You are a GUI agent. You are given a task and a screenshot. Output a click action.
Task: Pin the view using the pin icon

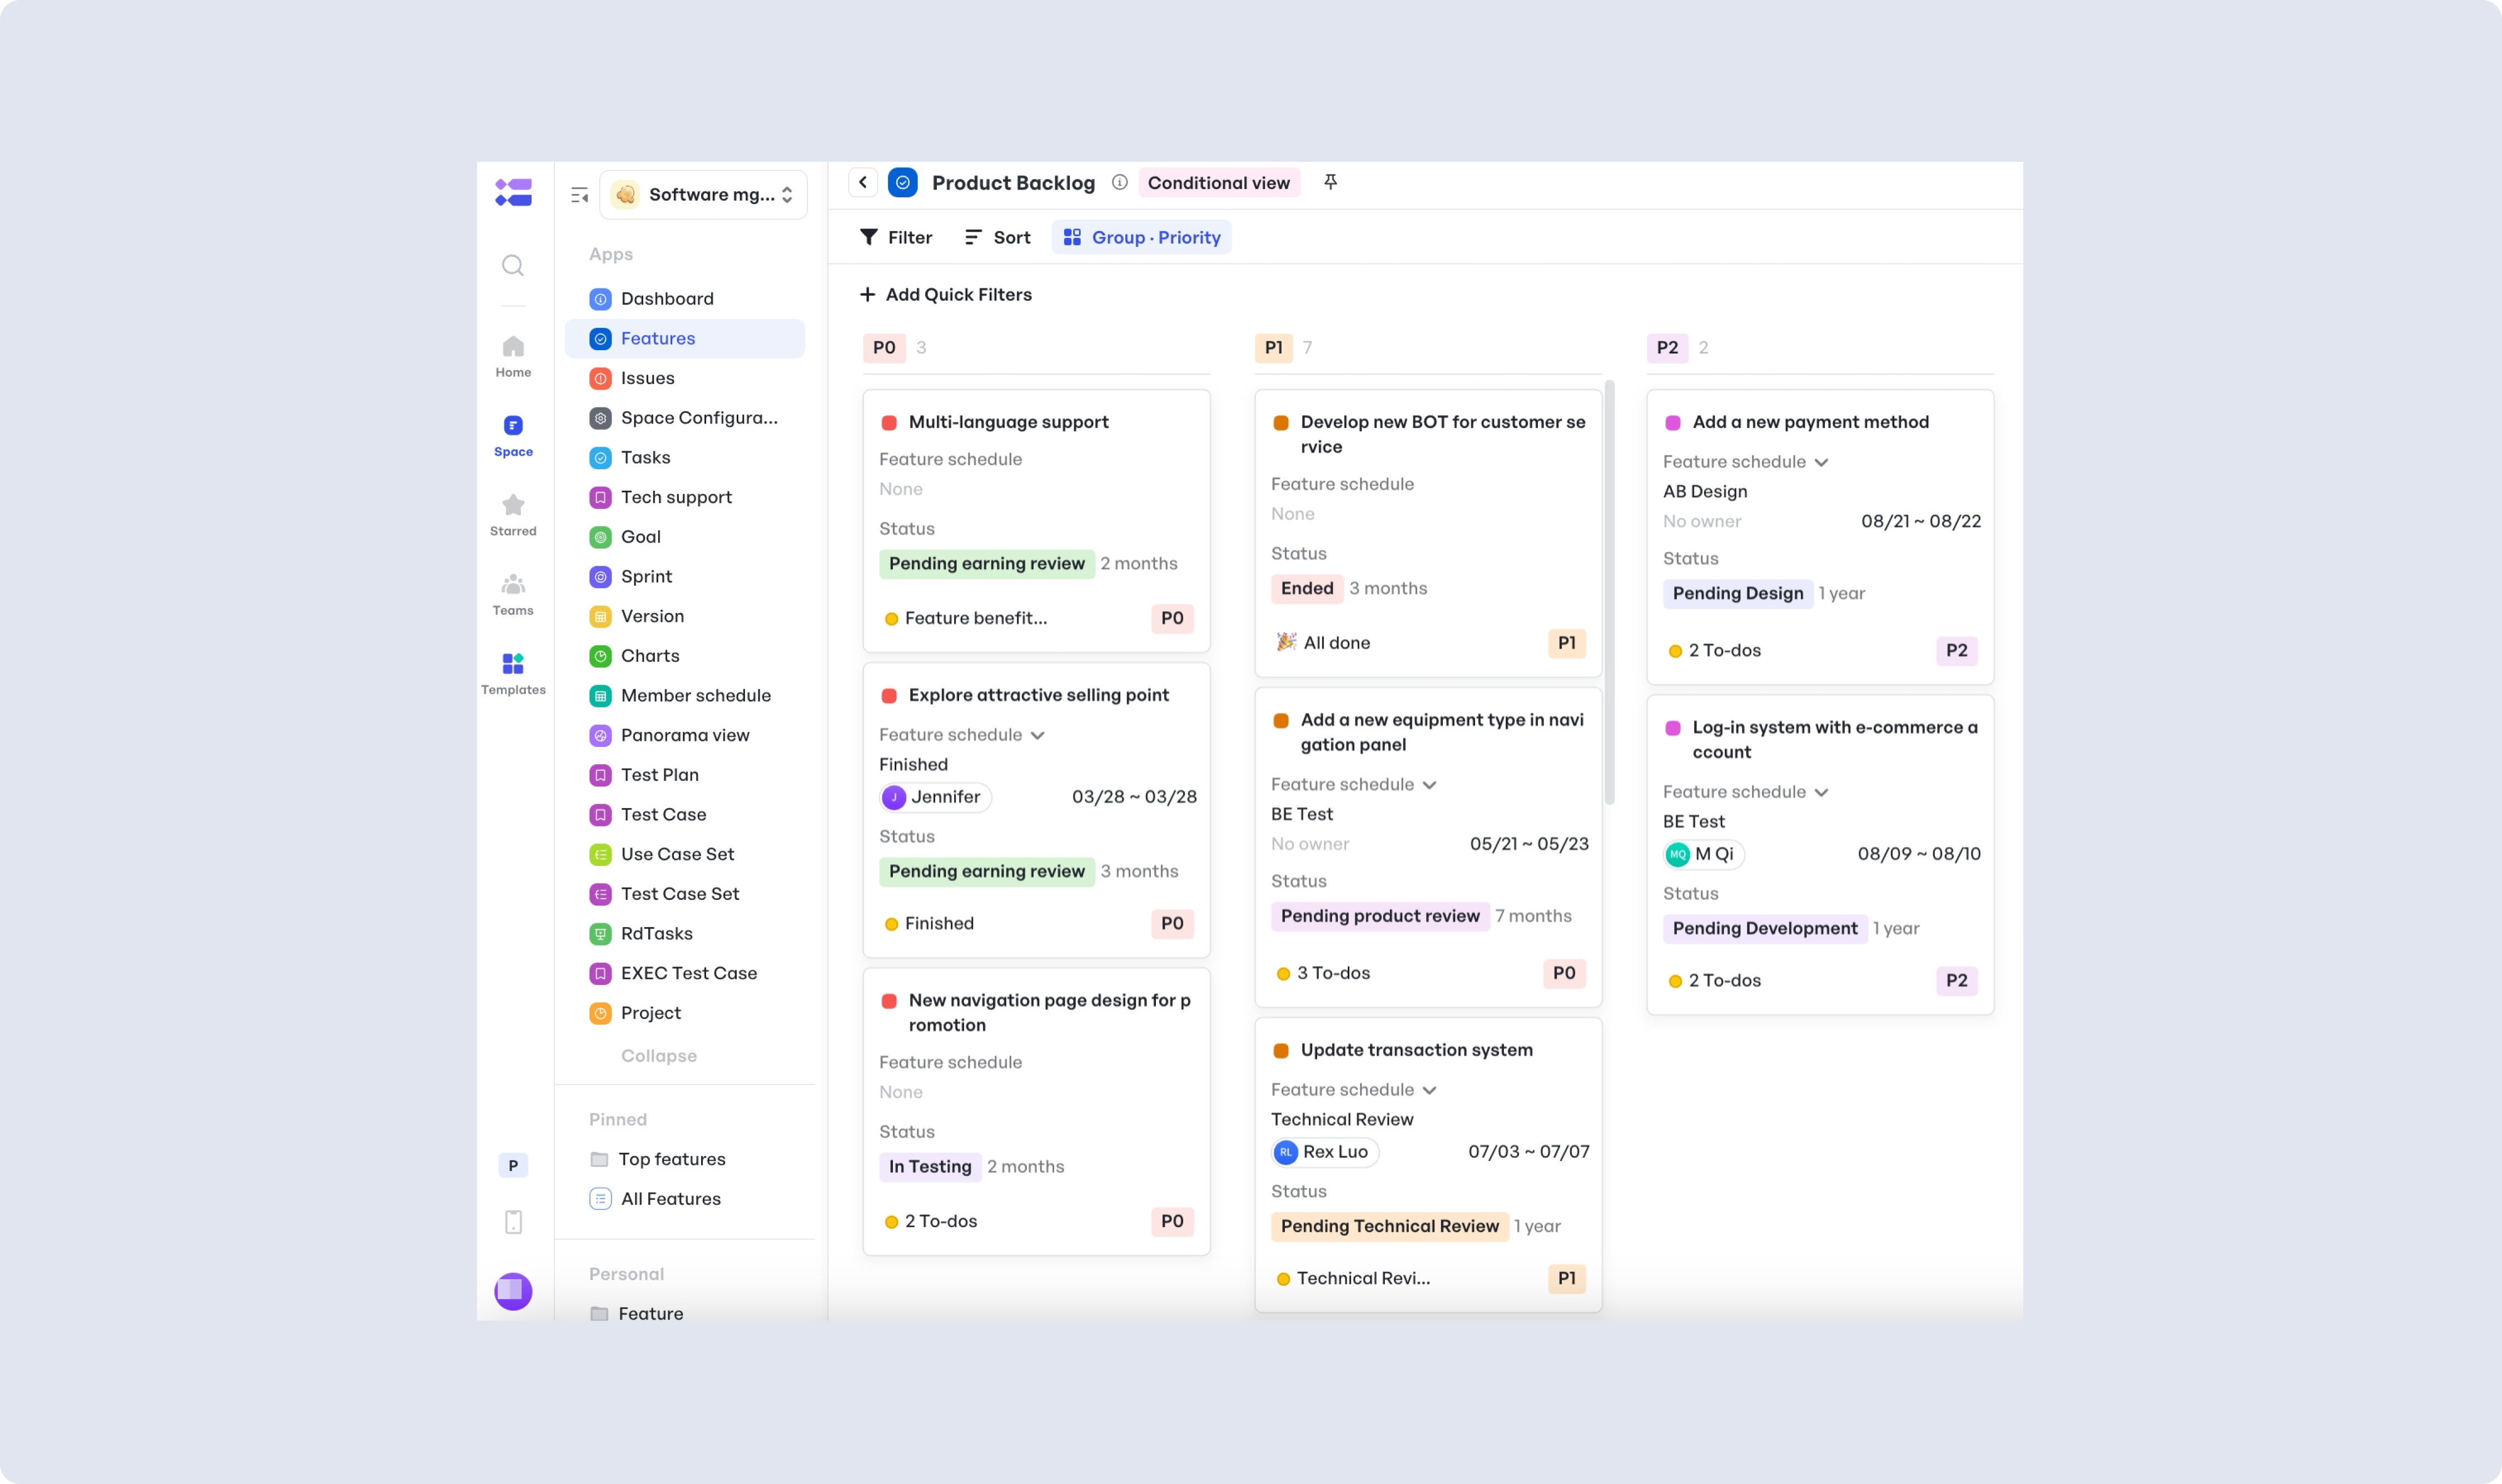point(1329,182)
